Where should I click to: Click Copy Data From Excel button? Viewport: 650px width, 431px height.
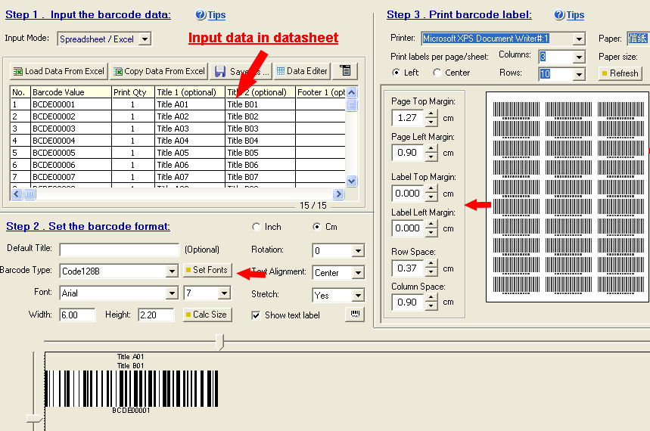point(159,71)
